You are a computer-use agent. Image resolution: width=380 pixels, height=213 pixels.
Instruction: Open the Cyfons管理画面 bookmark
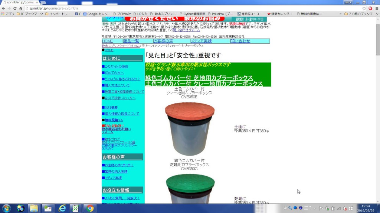pos(193,14)
